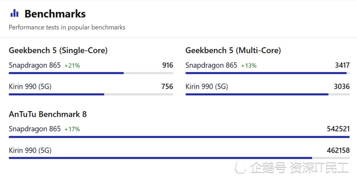This screenshot has width=357, height=180.
Task: Select the Geekbench 5 (Single-Core) title
Action: click(58, 50)
